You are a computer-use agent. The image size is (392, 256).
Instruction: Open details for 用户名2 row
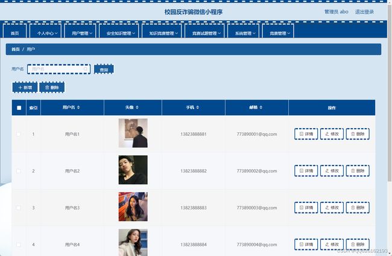tap(306, 171)
